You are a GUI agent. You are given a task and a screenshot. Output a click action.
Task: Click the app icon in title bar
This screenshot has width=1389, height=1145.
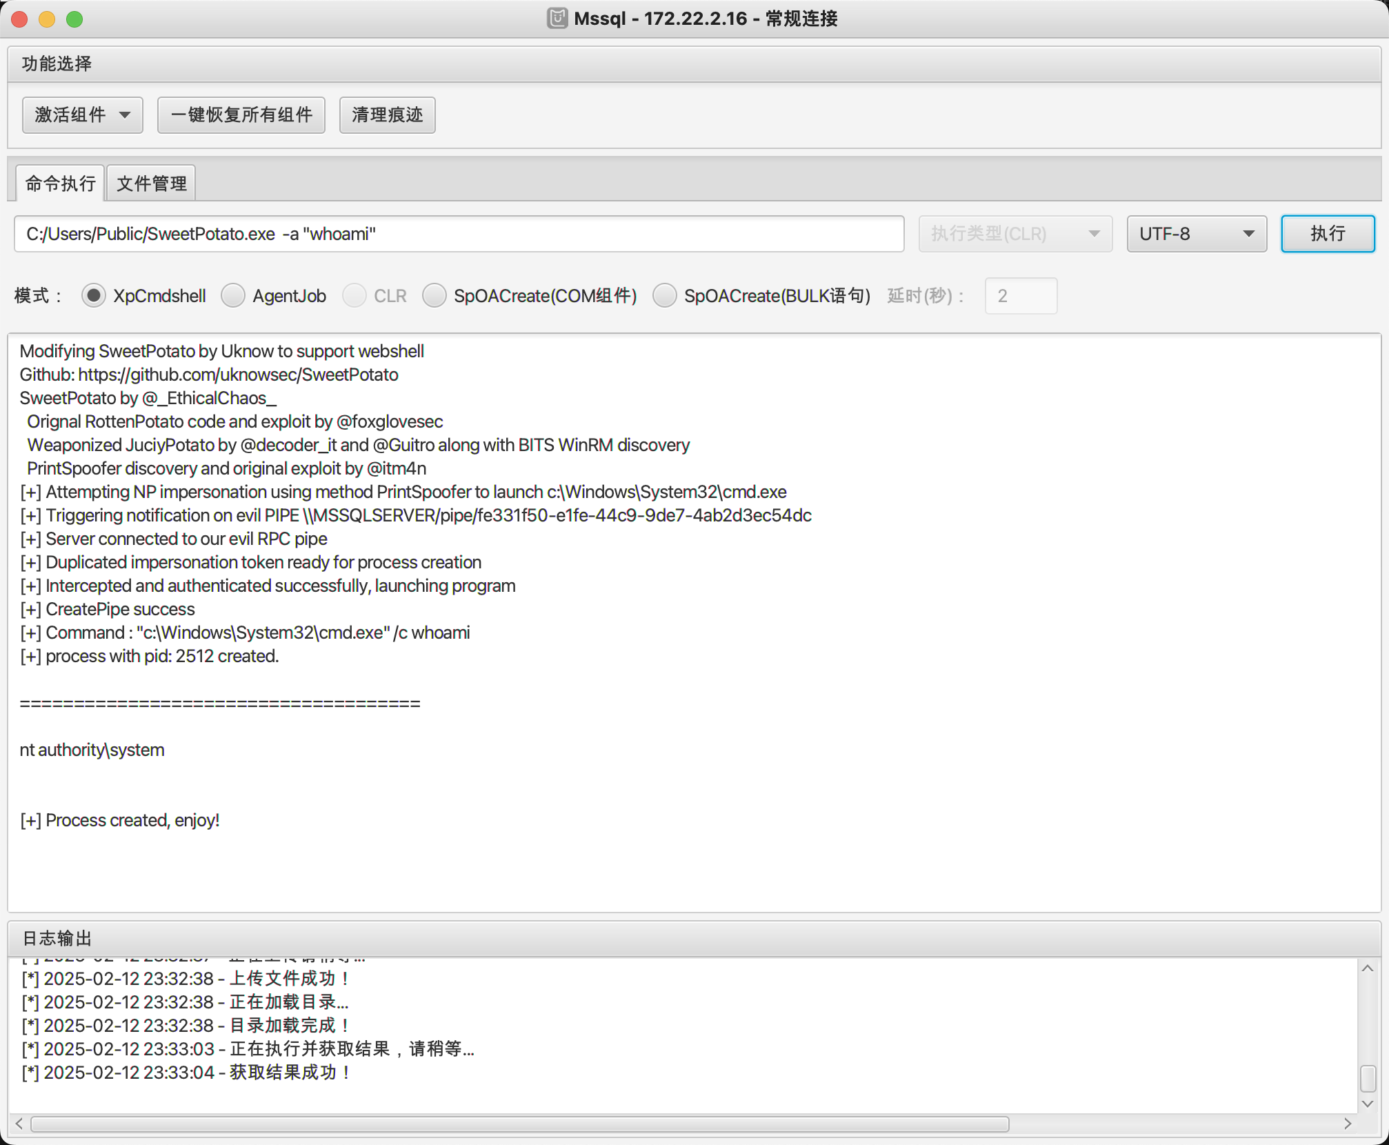[x=557, y=18]
